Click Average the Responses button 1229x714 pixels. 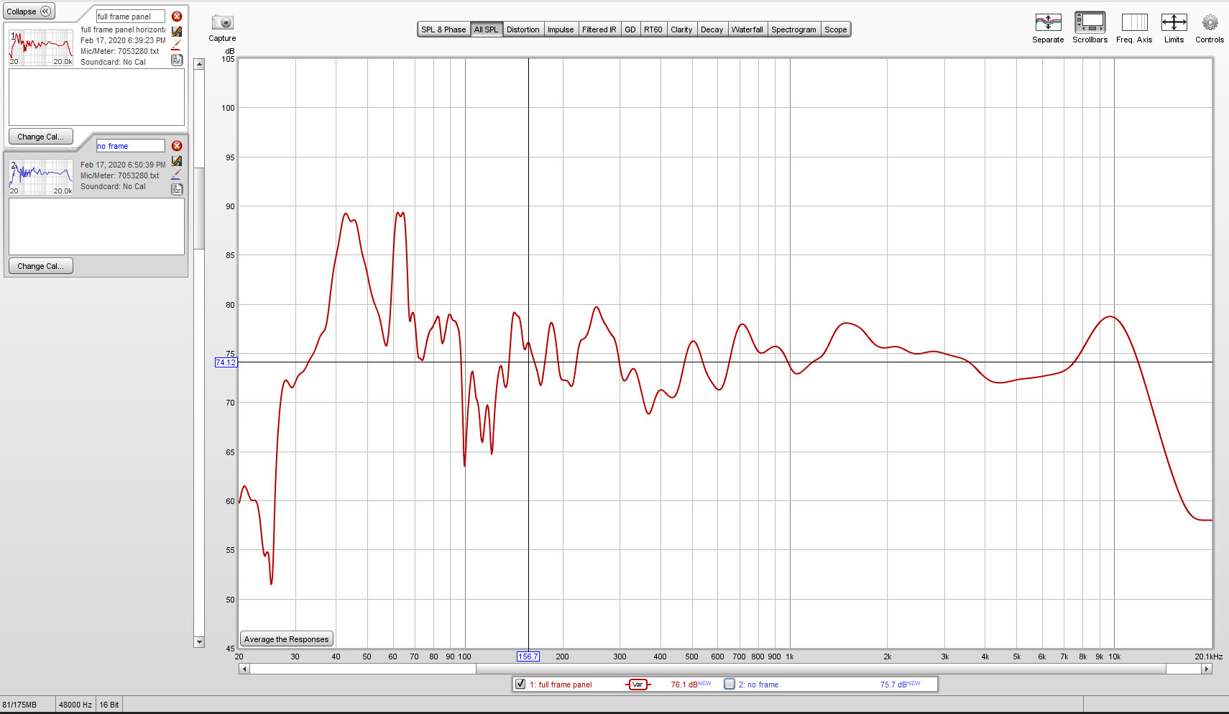pyautogui.click(x=286, y=639)
